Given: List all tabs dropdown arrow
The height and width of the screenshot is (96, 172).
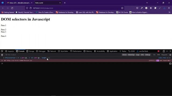Looking at the screenshot, I should (x=147, y=3).
